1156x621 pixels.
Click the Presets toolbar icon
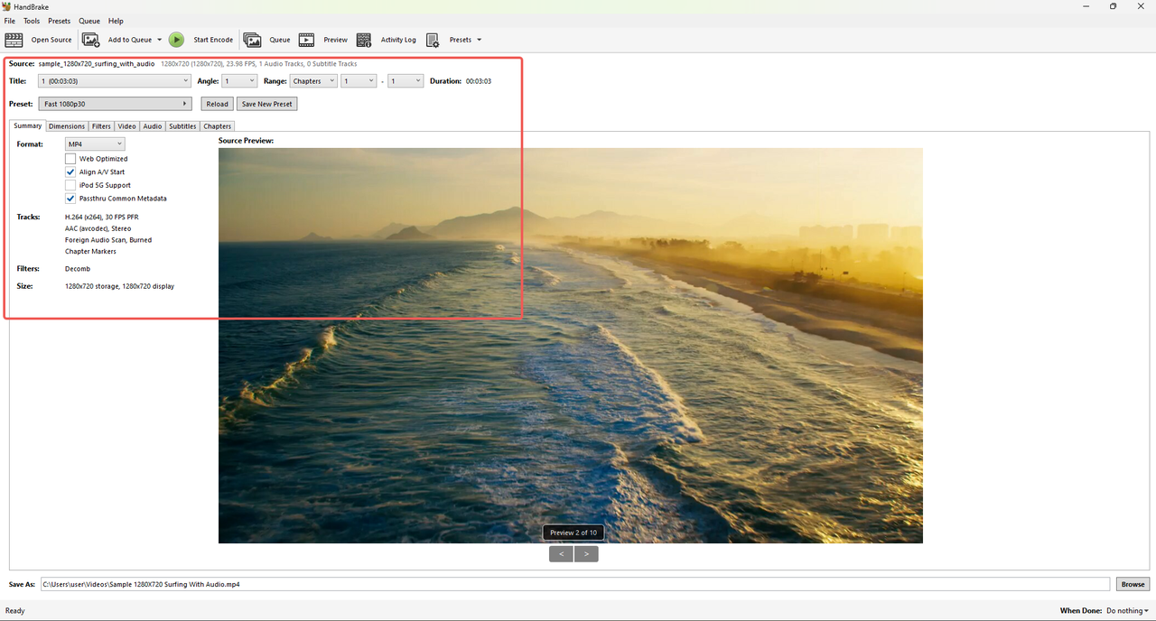433,40
